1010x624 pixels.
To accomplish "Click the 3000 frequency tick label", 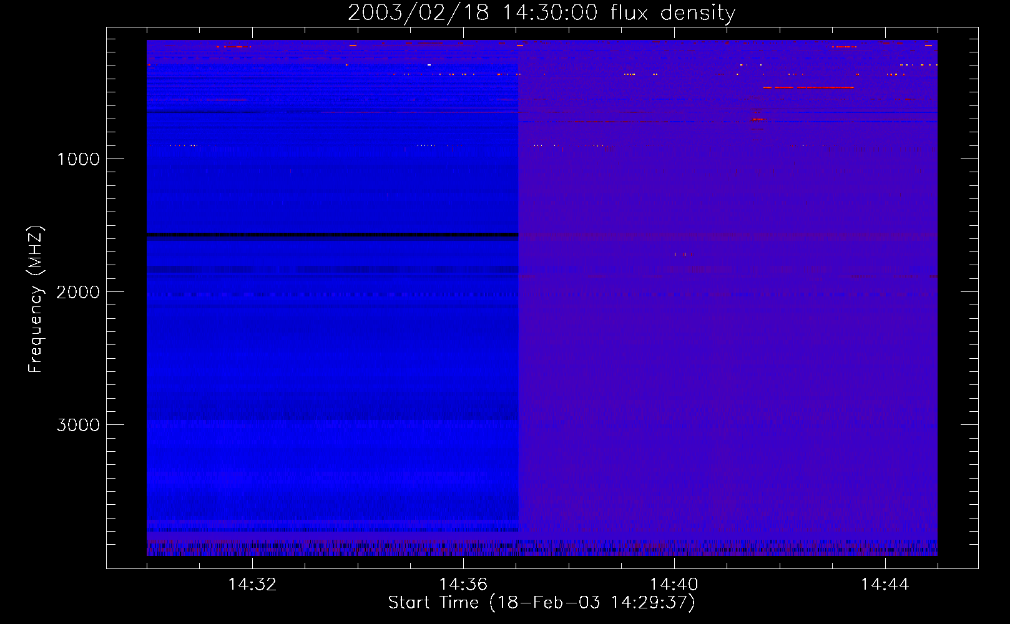I will tap(78, 425).
